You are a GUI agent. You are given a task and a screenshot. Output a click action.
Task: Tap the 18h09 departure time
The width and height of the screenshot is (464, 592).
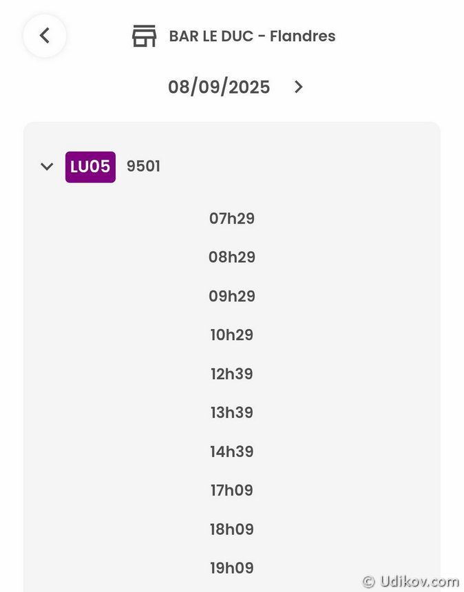tap(232, 530)
